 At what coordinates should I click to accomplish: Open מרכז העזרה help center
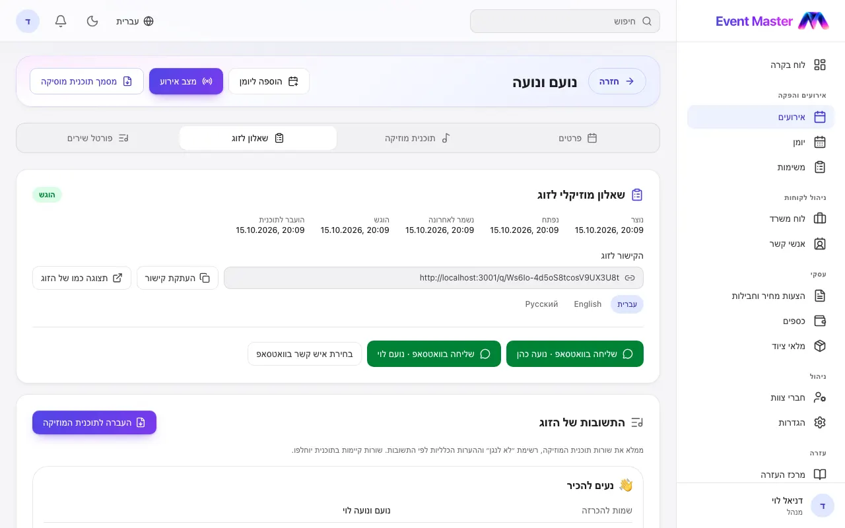[x=760, y=475]
